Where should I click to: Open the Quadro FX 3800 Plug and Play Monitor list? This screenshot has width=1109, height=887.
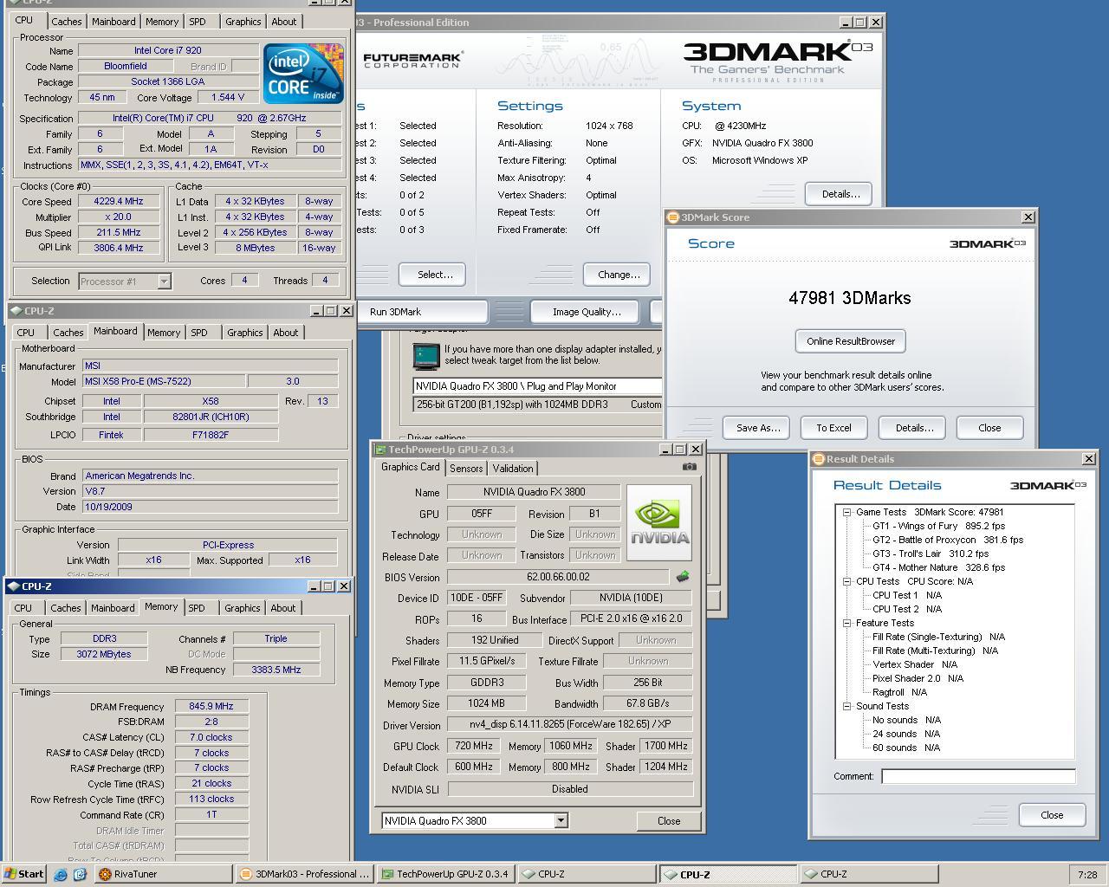(537, 386)
